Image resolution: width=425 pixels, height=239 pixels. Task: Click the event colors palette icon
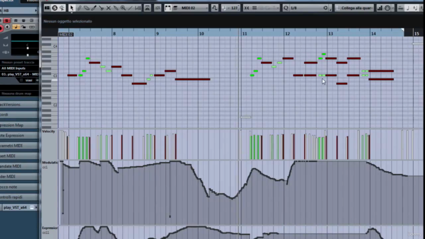pyautogui.click(x=387, y=8)
